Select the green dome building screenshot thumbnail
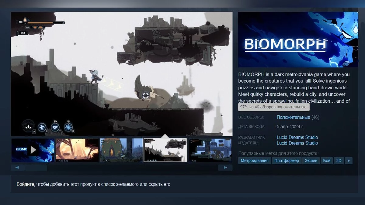This screenshot has width=365, height=205. point(121,150)
